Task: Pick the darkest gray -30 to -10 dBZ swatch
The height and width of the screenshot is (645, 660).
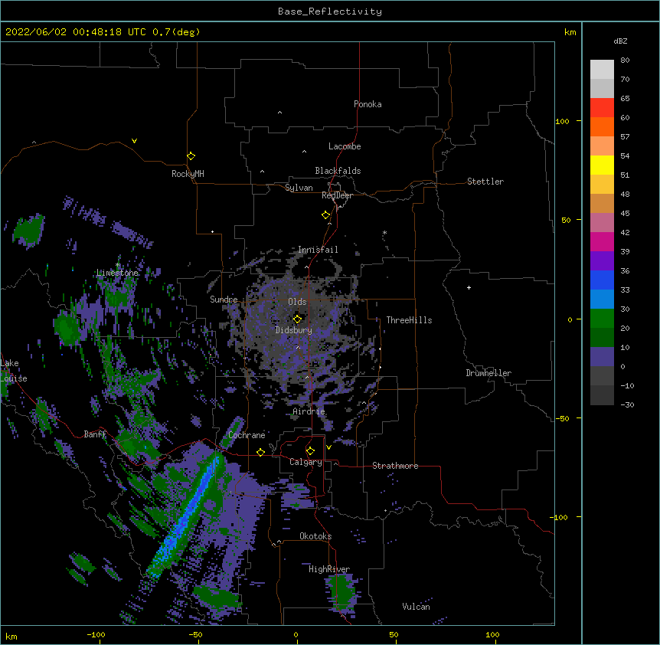Action: tap(602, 395)
